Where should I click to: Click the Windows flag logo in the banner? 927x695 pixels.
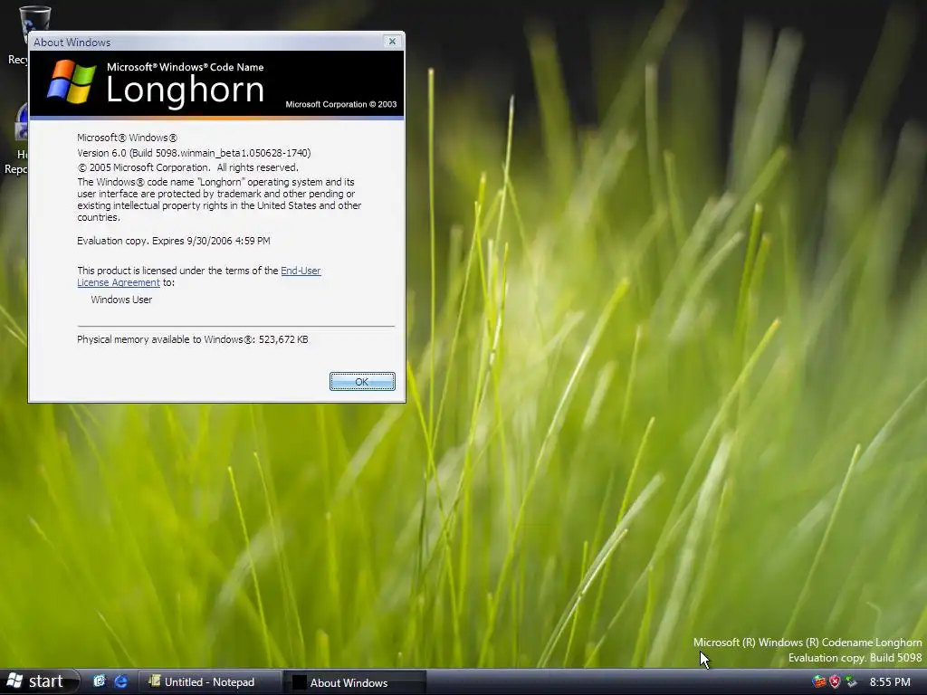(x=72, y=82)
